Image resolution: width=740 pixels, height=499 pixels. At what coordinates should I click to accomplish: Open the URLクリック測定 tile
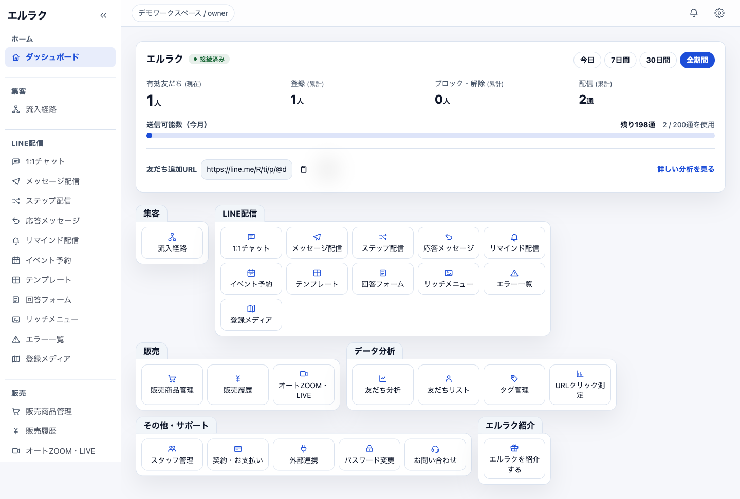click(x=580, y=385)
